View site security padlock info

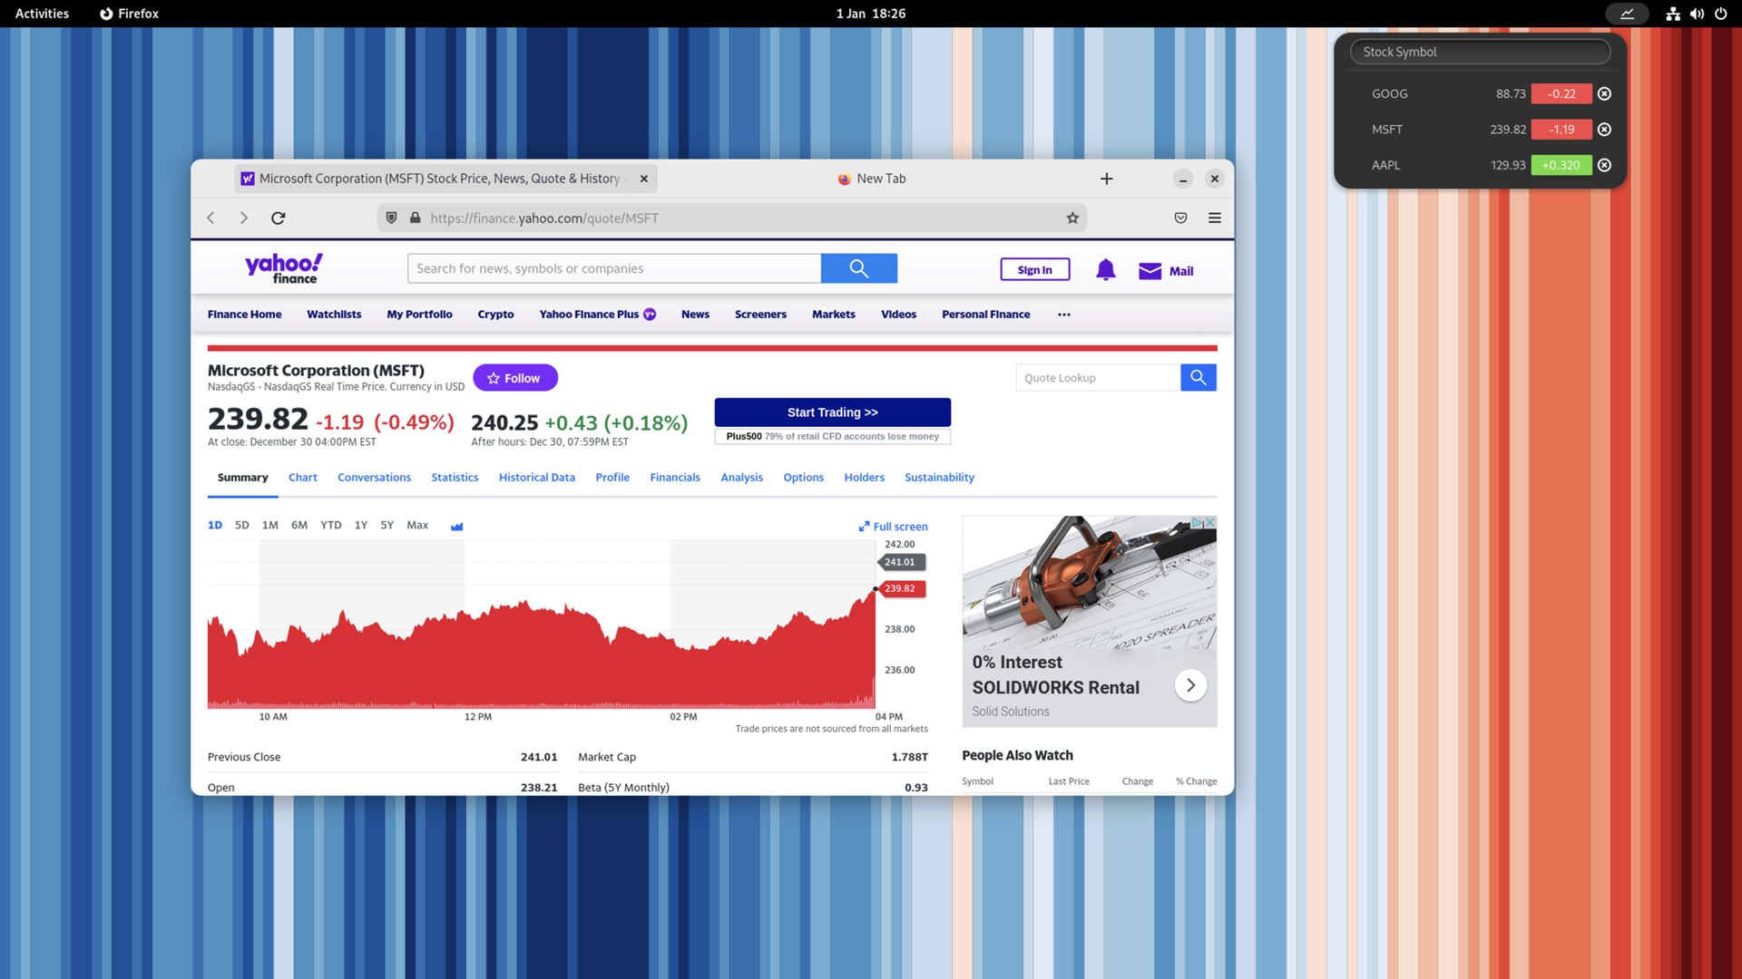(416, 218)
